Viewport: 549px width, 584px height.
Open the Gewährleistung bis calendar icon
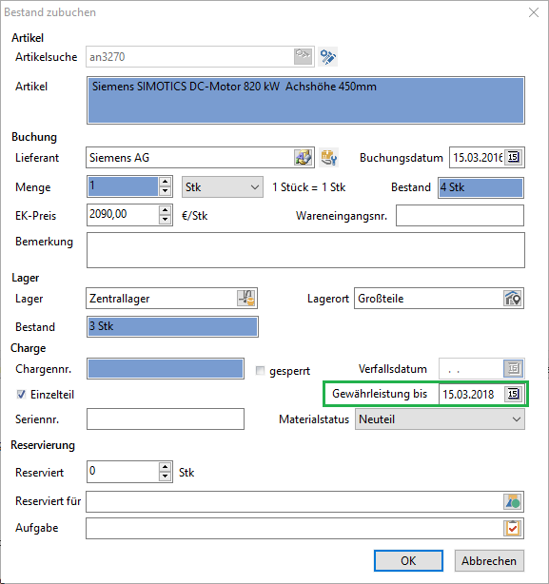tap(513, 394)
